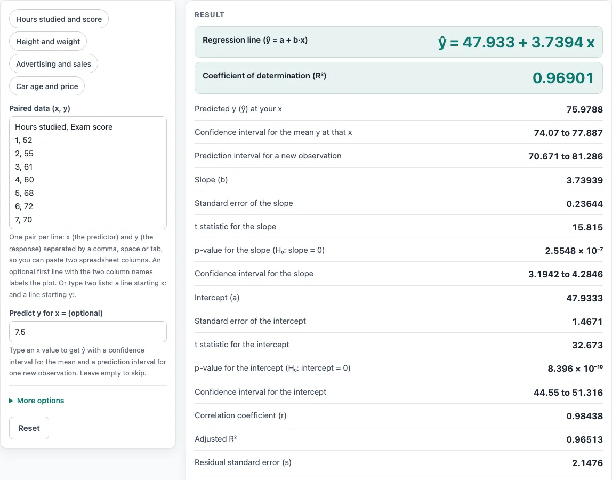Viewport: 612px width, 480px height.
Task: Click the intercept t statistic 32.673
Action: (587, 345)
